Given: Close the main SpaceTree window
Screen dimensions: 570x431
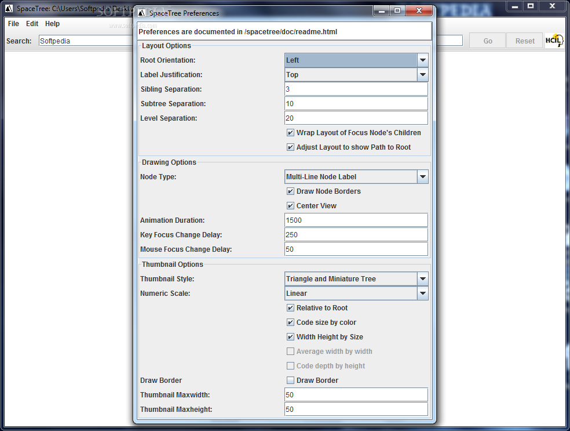Looking at the screenshot, I should pos(553,6).
